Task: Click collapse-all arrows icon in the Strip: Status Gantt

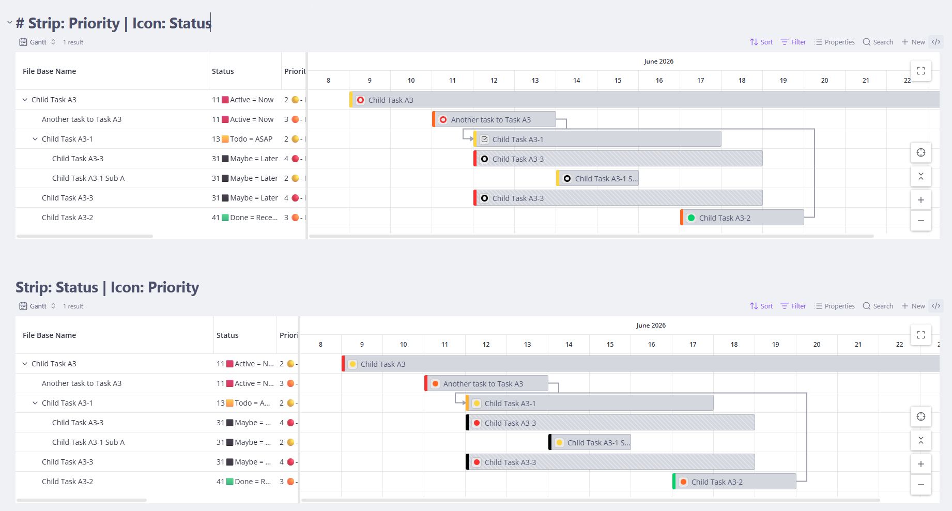Action: 921,440
